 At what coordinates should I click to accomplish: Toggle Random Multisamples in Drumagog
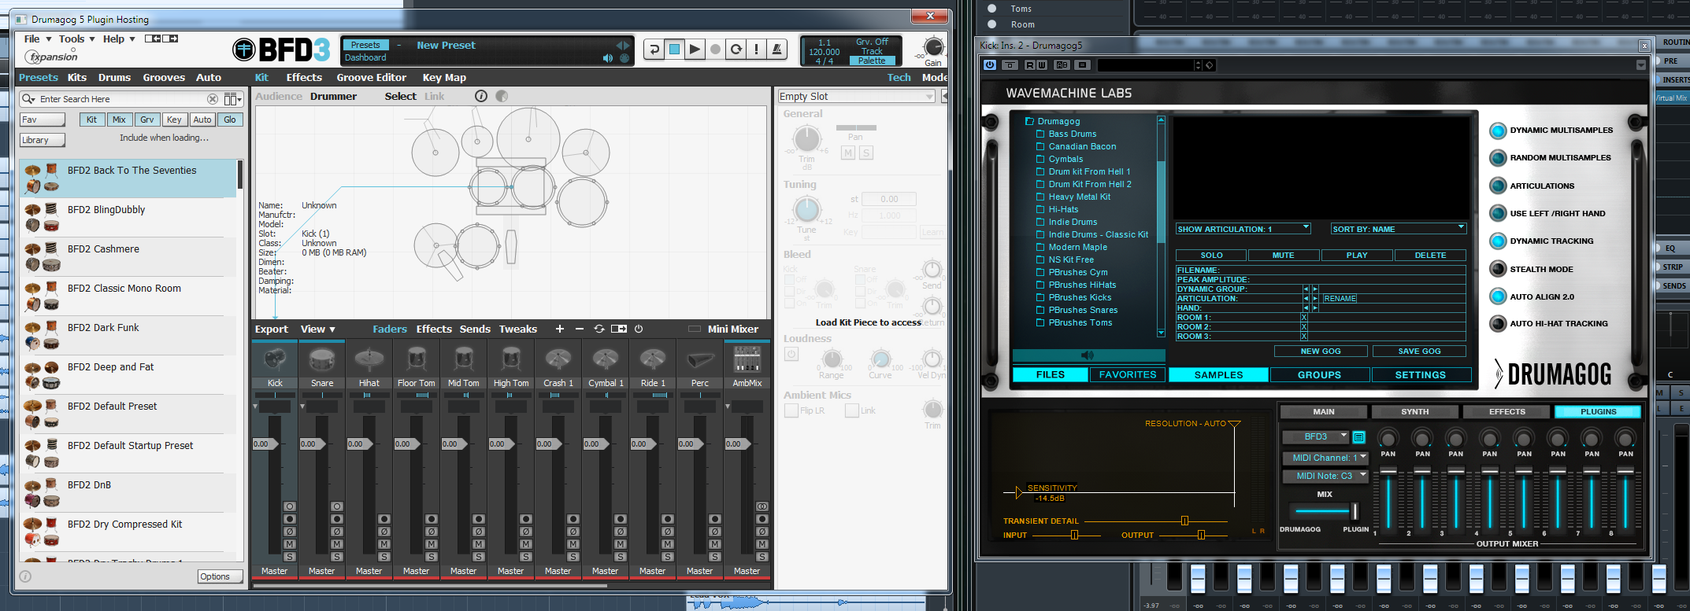(1498, 158)
